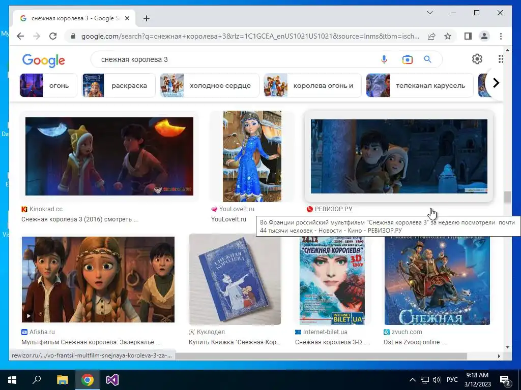This screenshot has width=521, height=390.
Task: Start voice search with microphone
Action: click(x=384, y=59)
